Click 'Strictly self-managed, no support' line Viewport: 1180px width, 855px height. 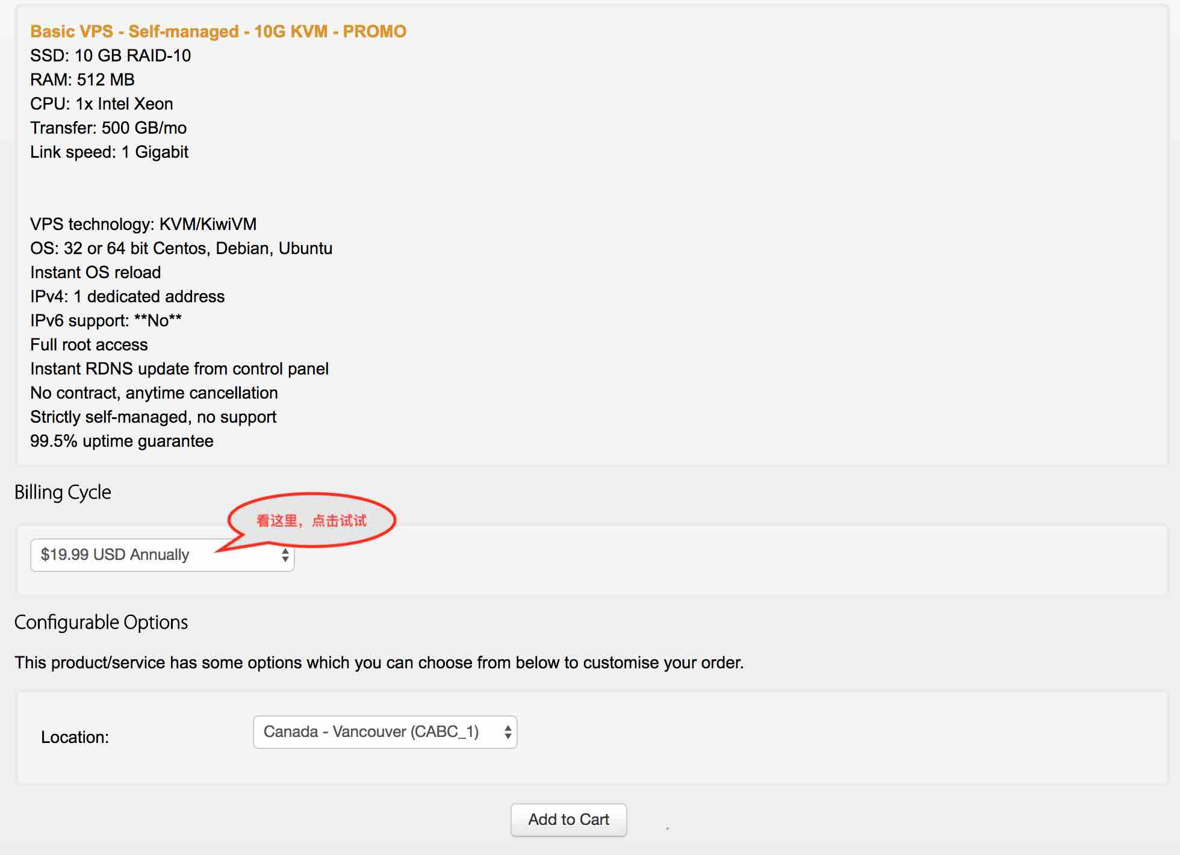[x=153, y=417]
